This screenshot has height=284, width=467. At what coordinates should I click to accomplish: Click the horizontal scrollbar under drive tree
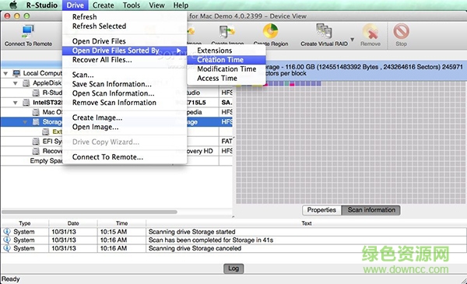pyautogui.click(x=90, y=212)
